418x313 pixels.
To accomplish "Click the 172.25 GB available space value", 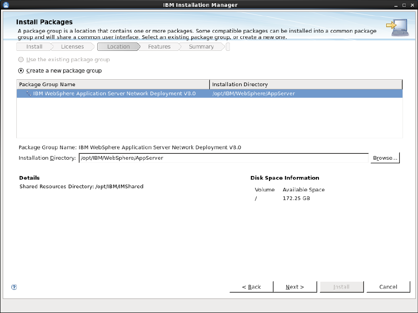I will (296, 198).
